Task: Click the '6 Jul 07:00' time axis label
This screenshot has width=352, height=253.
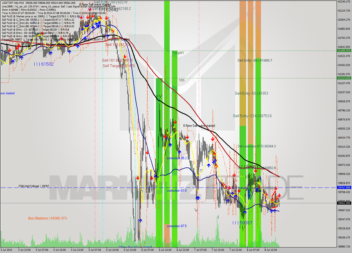Action: [x=148, y=250]
